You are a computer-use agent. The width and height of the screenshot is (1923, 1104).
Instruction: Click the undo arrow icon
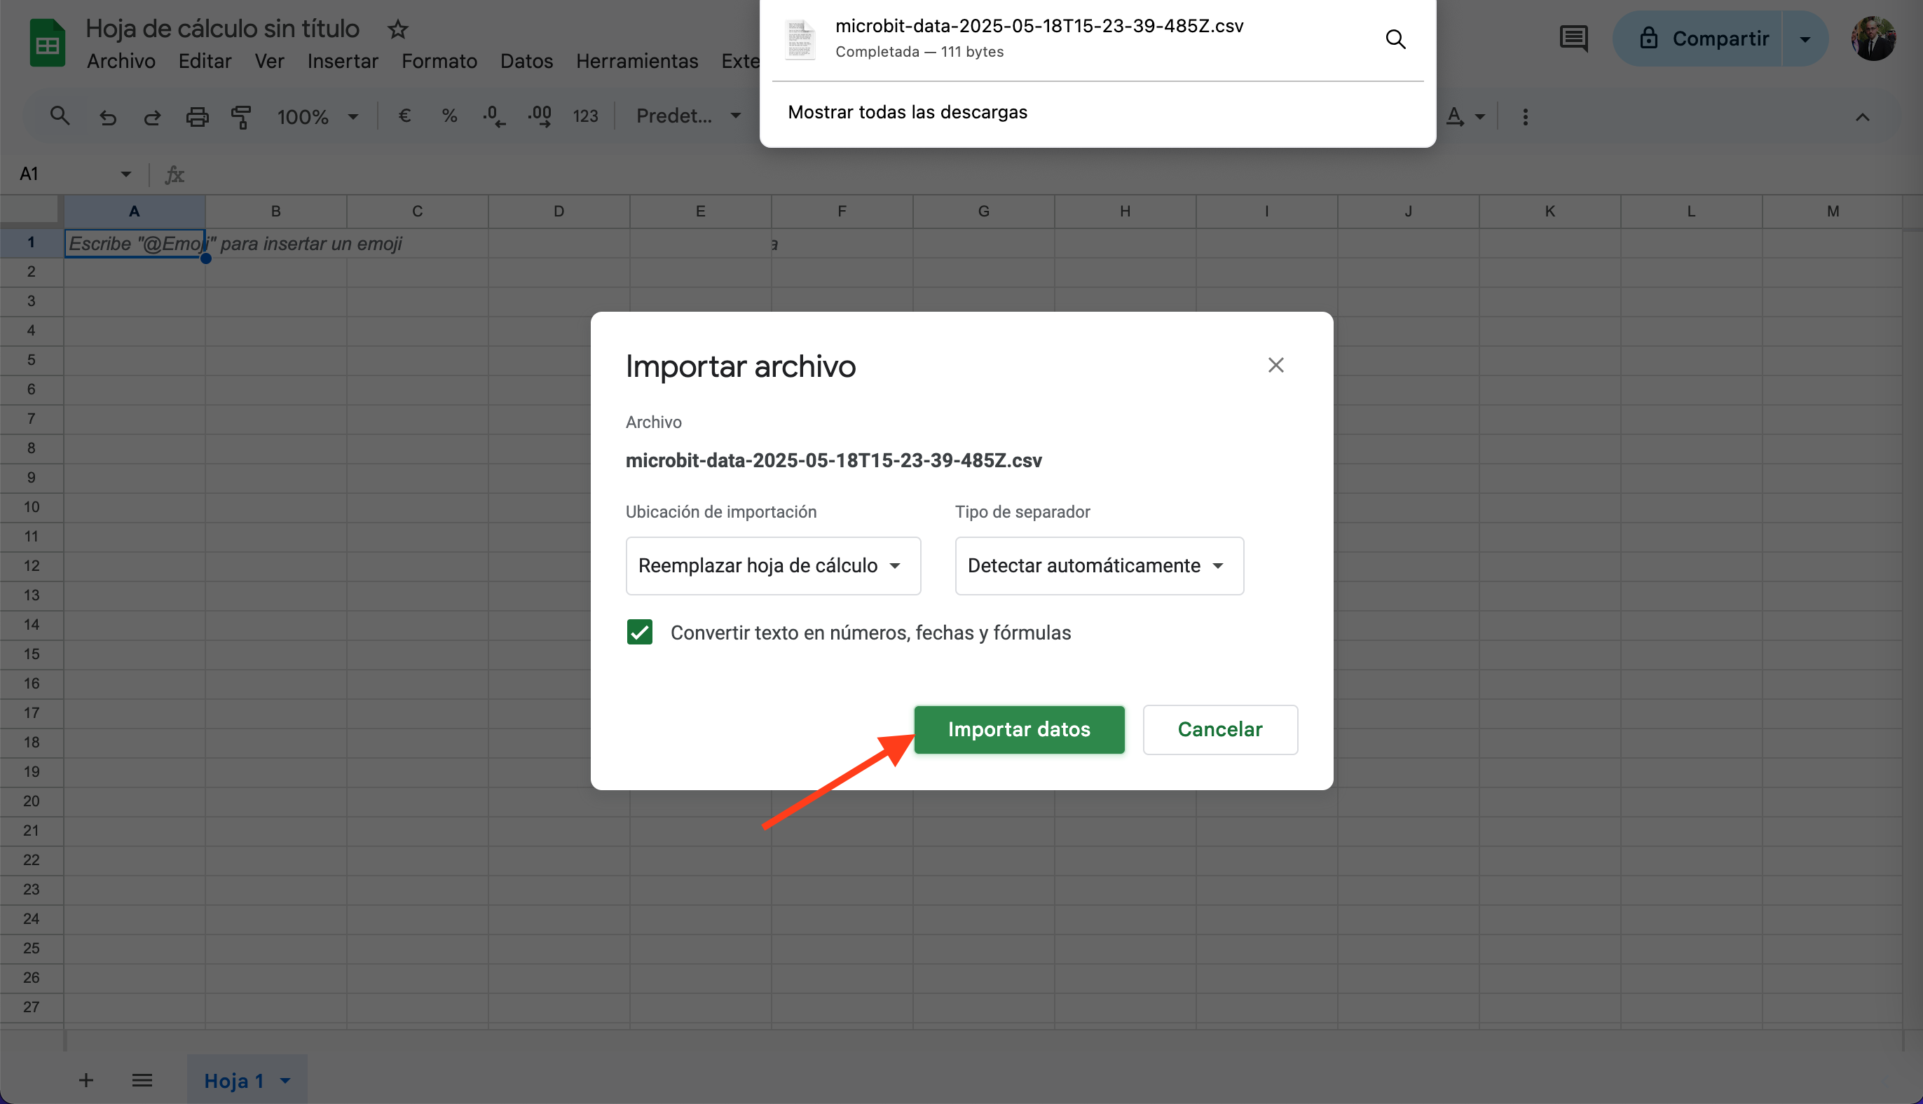point(108,117)
